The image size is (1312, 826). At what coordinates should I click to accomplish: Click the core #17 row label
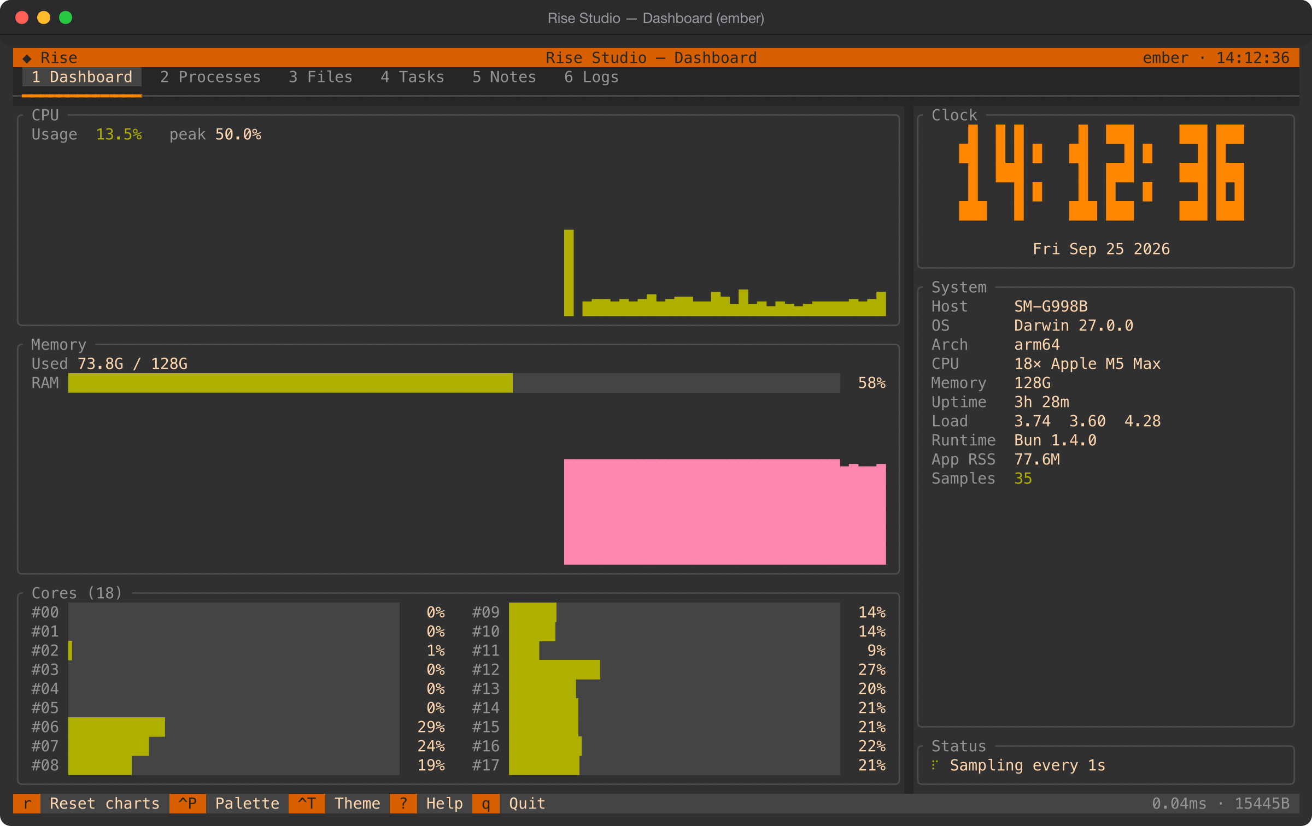click(x=486, y=765)
